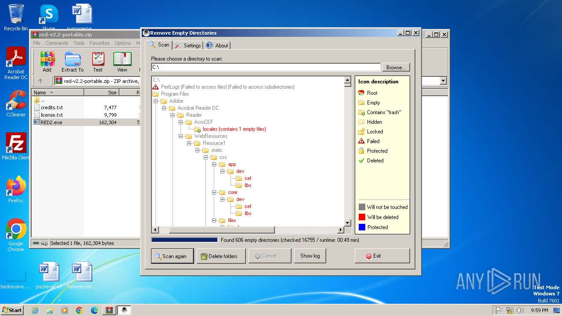
Task: Collapse the Reader folder node
Action: click(172, 115)
